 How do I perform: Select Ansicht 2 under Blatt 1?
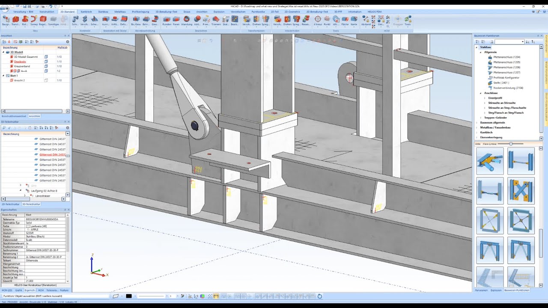[x=20, y=80]
